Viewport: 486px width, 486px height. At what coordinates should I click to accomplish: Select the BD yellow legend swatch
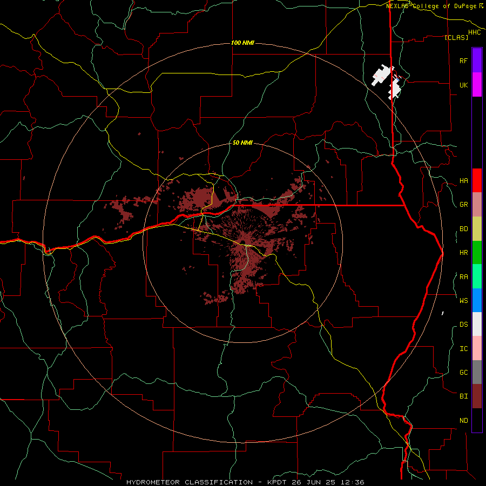(477, 229)
